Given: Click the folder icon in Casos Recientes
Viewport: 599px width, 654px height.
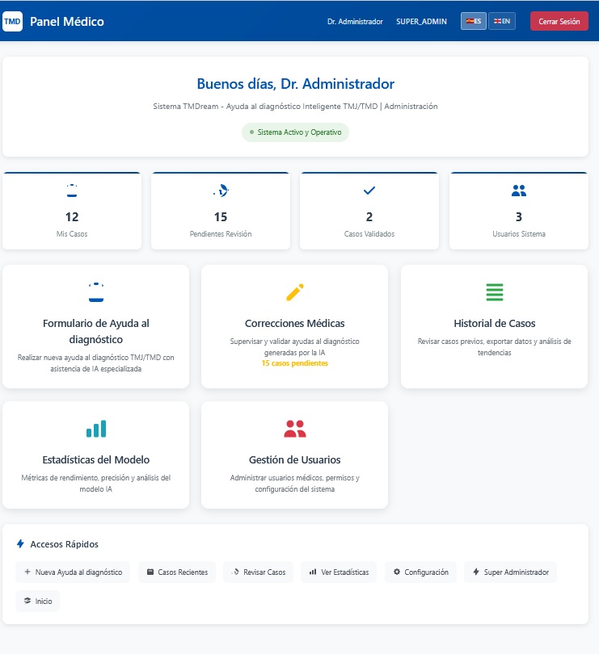Looking at the screenshot, I should (150, 572).
